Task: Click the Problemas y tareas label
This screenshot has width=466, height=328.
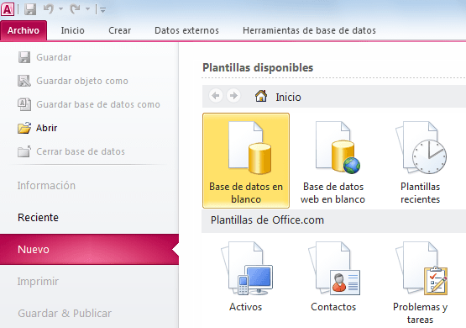Action: [x=420, y=313]
